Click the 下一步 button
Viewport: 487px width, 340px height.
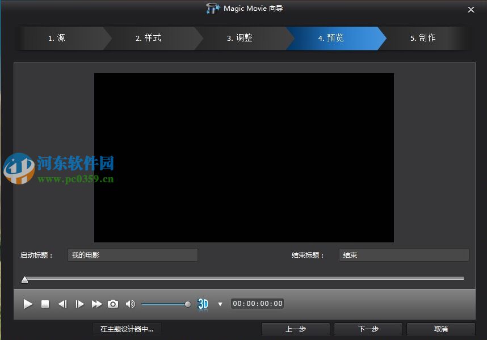coord(368,329)
